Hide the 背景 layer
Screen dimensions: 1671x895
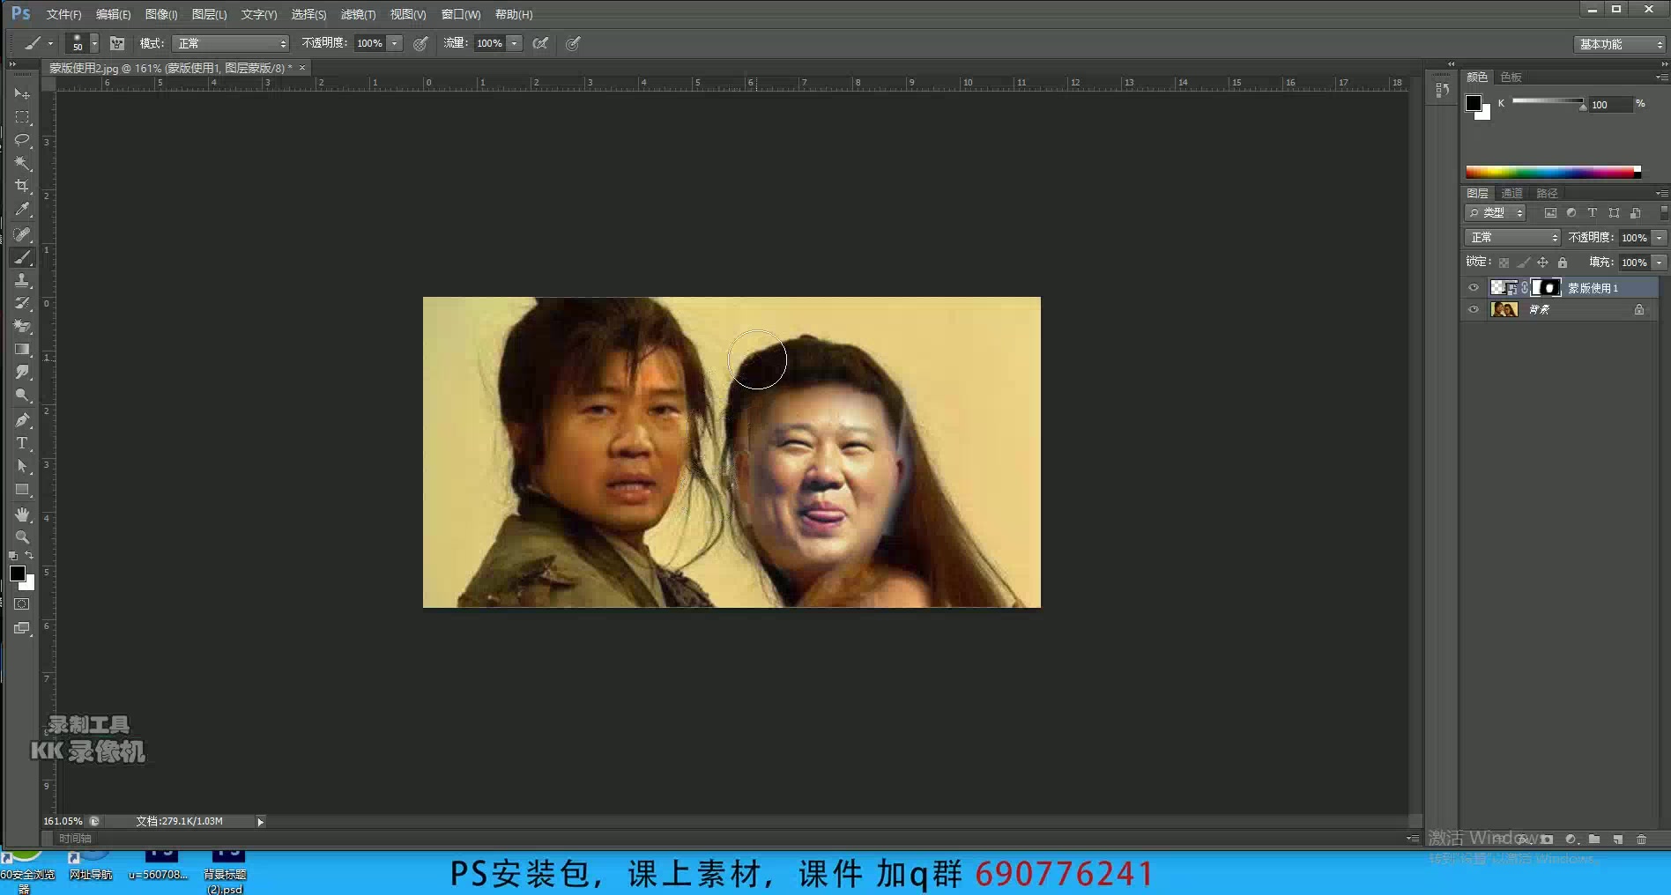[1473, 309]
